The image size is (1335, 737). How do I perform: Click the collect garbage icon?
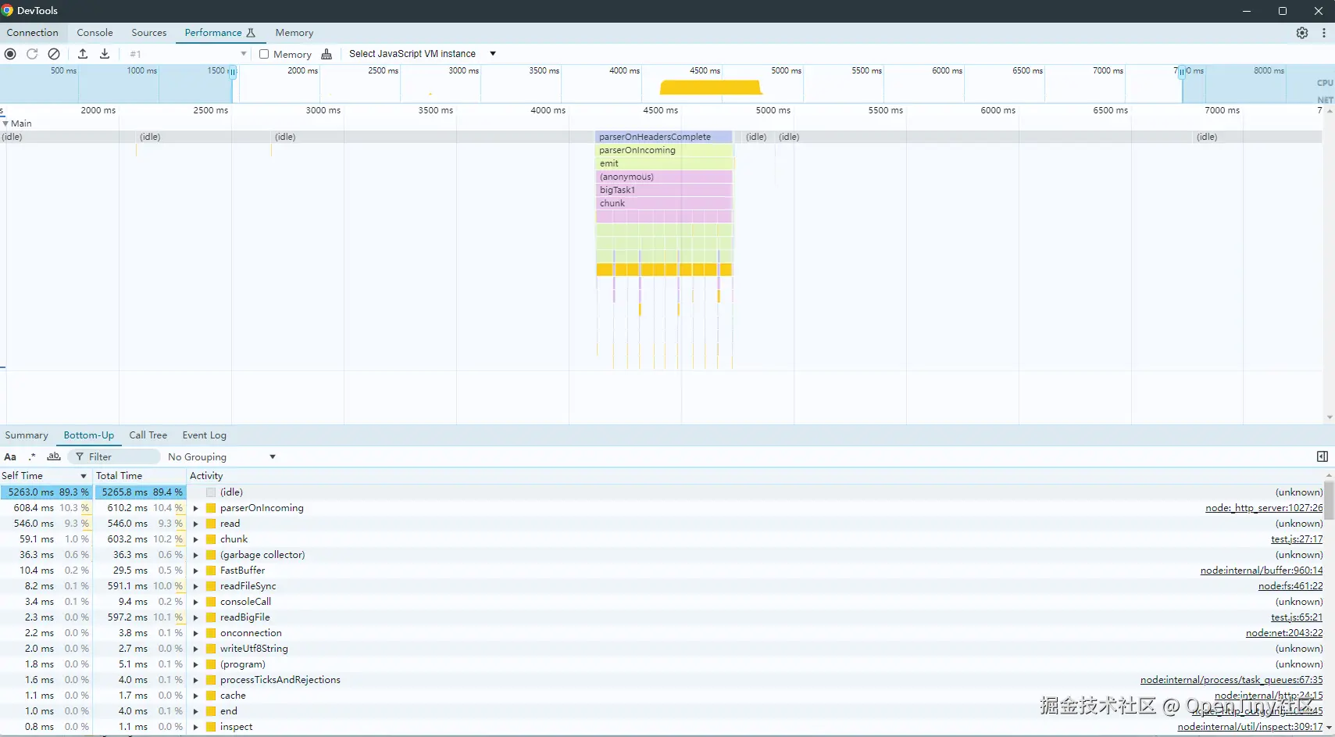[327, 54]
